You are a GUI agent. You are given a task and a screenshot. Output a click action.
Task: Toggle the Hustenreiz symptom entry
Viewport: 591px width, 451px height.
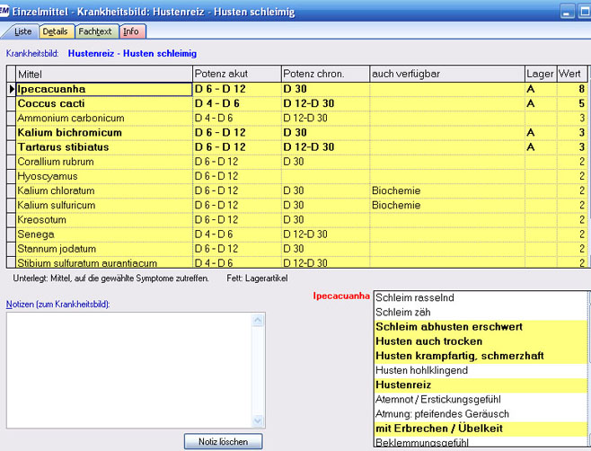pos(478,384)
